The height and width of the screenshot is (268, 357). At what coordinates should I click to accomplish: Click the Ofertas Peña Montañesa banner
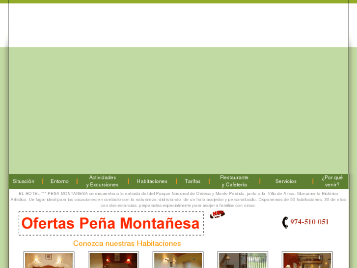pyautogui.click(x=111, y=223)
